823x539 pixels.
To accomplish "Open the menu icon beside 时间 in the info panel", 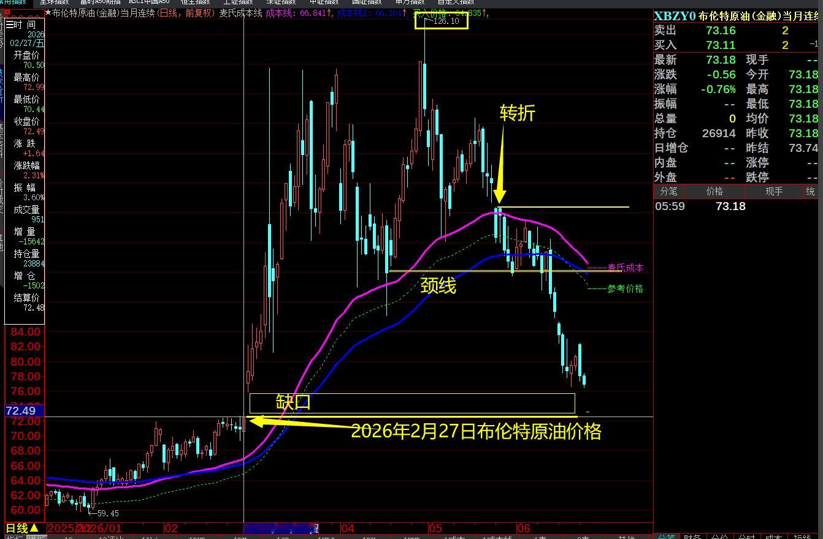I will click(x=9, y=24).
